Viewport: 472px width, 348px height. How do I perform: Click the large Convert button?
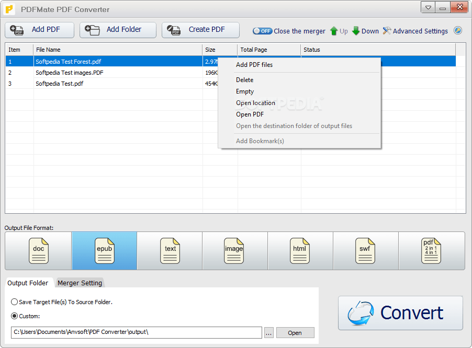(x=400, y=313)
